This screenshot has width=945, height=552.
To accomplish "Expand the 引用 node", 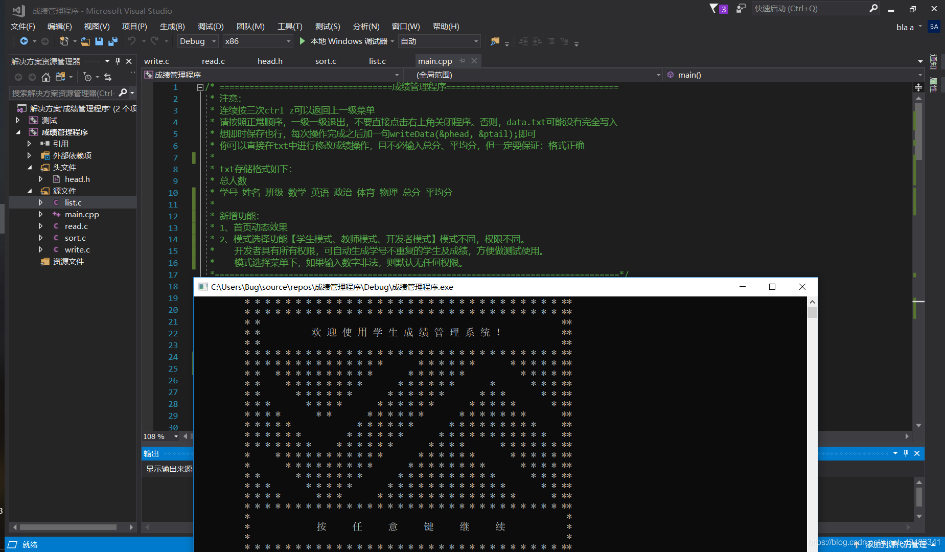I will [x=29, y=144].
